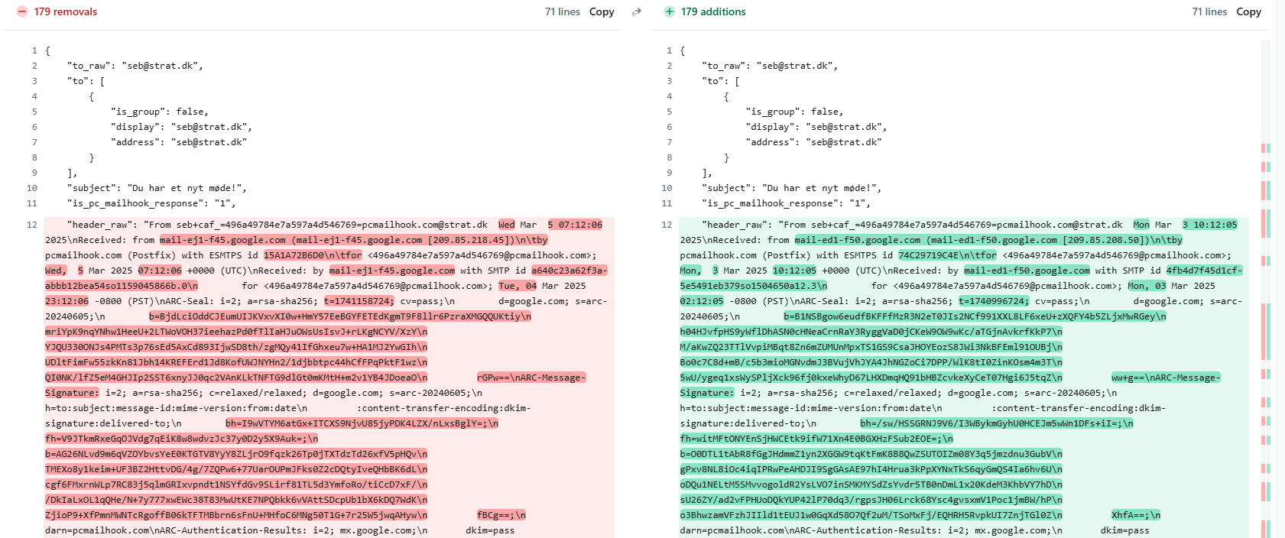Click the highlighted 'Wed' in the removals header_raw line
The image size is (1285, 538).
[507, 225]
